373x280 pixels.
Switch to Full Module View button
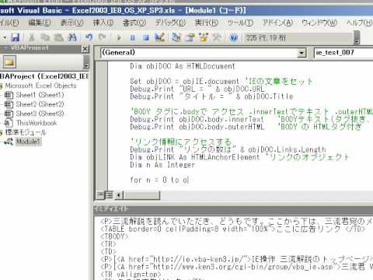click(109, 195)
